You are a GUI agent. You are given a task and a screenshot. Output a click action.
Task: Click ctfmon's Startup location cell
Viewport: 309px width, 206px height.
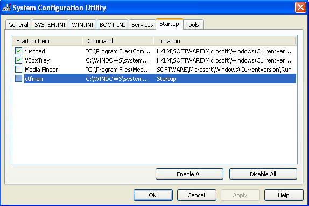pyautogui.click(x=166, y=79)
